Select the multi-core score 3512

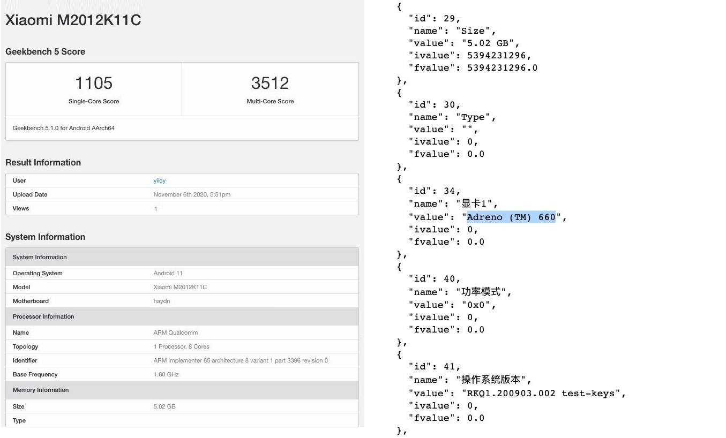(x=270, y=83)
